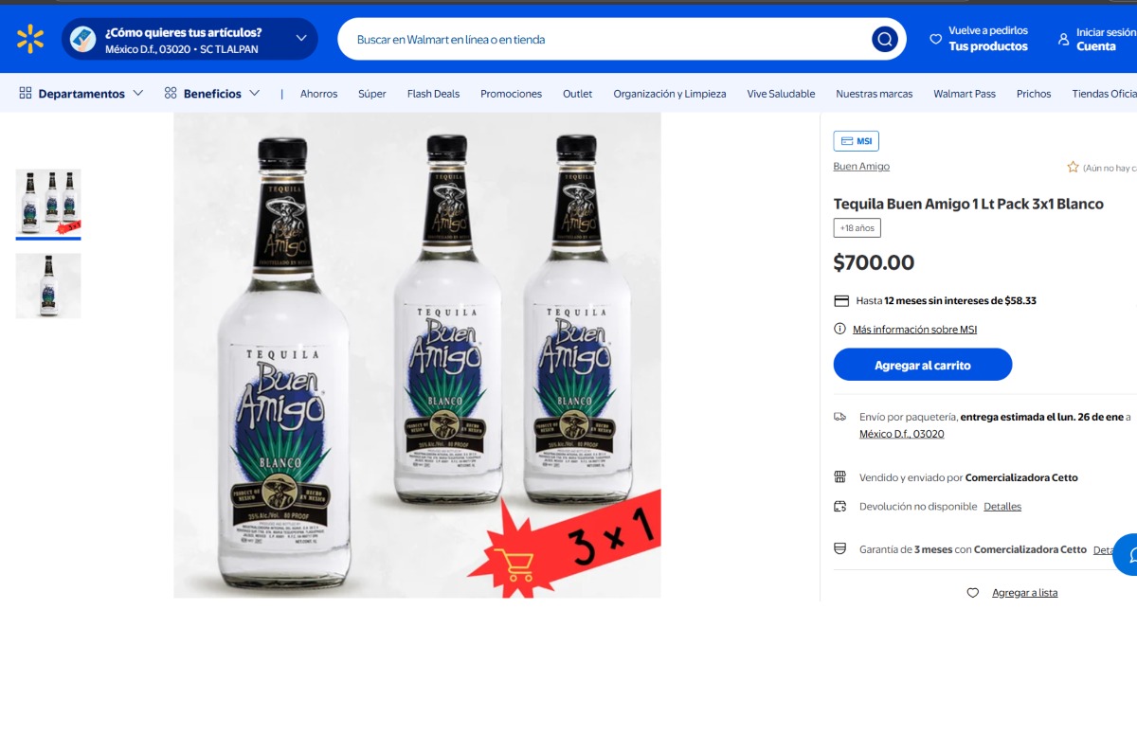Expand the delivery location selector

coord(301,39)
